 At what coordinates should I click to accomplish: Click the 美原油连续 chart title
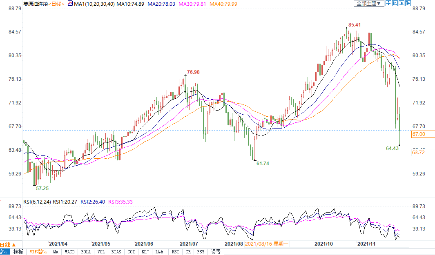(x=35, y=4)
